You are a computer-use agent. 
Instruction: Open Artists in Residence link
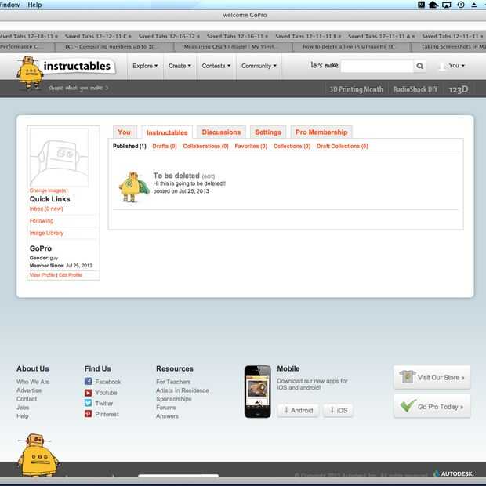(x=183, y=390)
